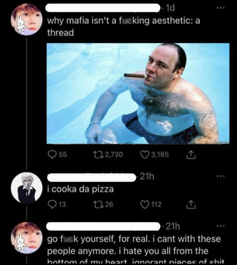Like the tweet with 3,185 likes
Viewport: 237px width, 265px height.
144,155
